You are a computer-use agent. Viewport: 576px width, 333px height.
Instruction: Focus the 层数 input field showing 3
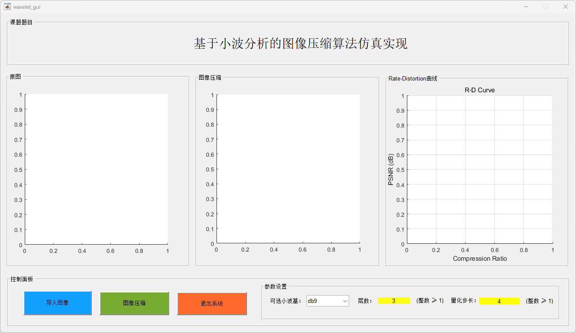click(394, 301)
